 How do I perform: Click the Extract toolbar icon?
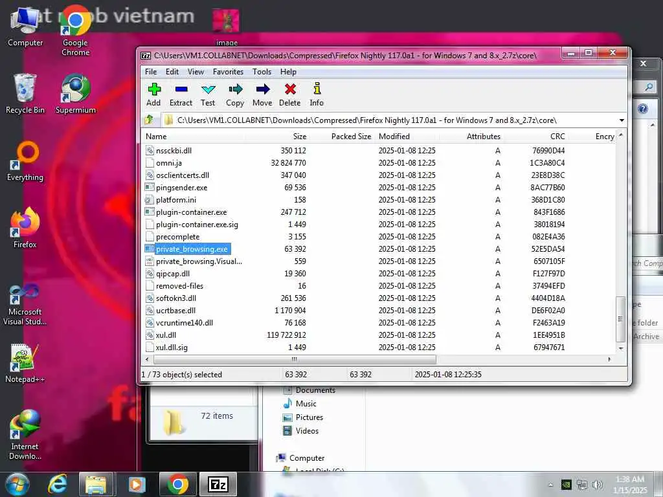(181, 94)
